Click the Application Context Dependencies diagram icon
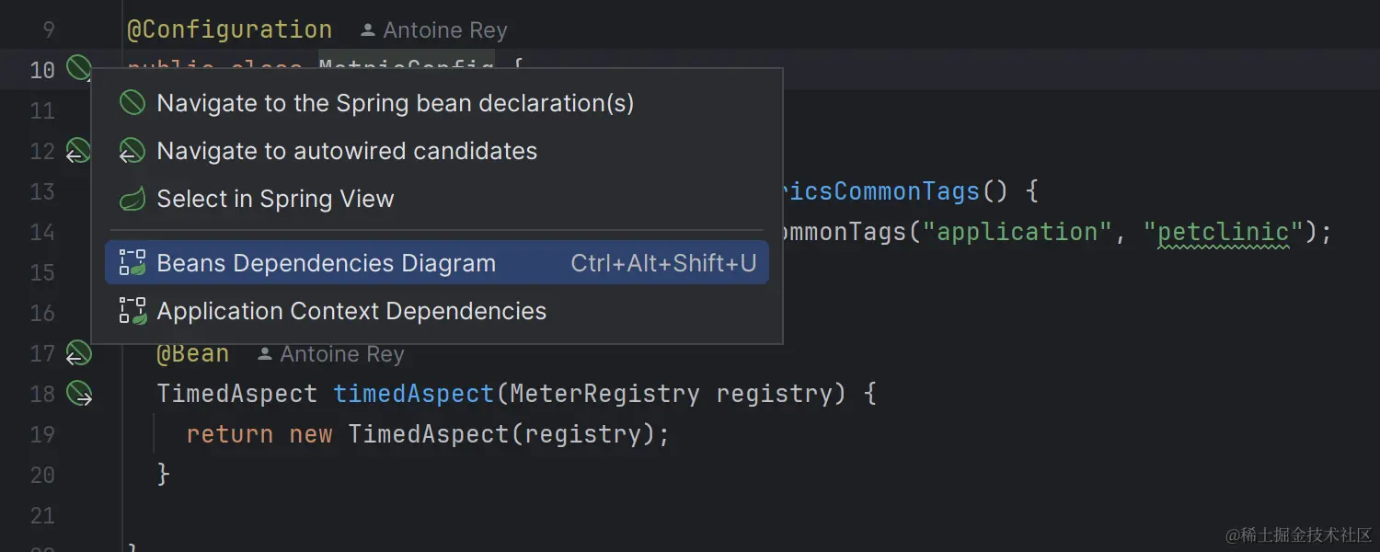Screen dimensions: 1380x552 132,311
